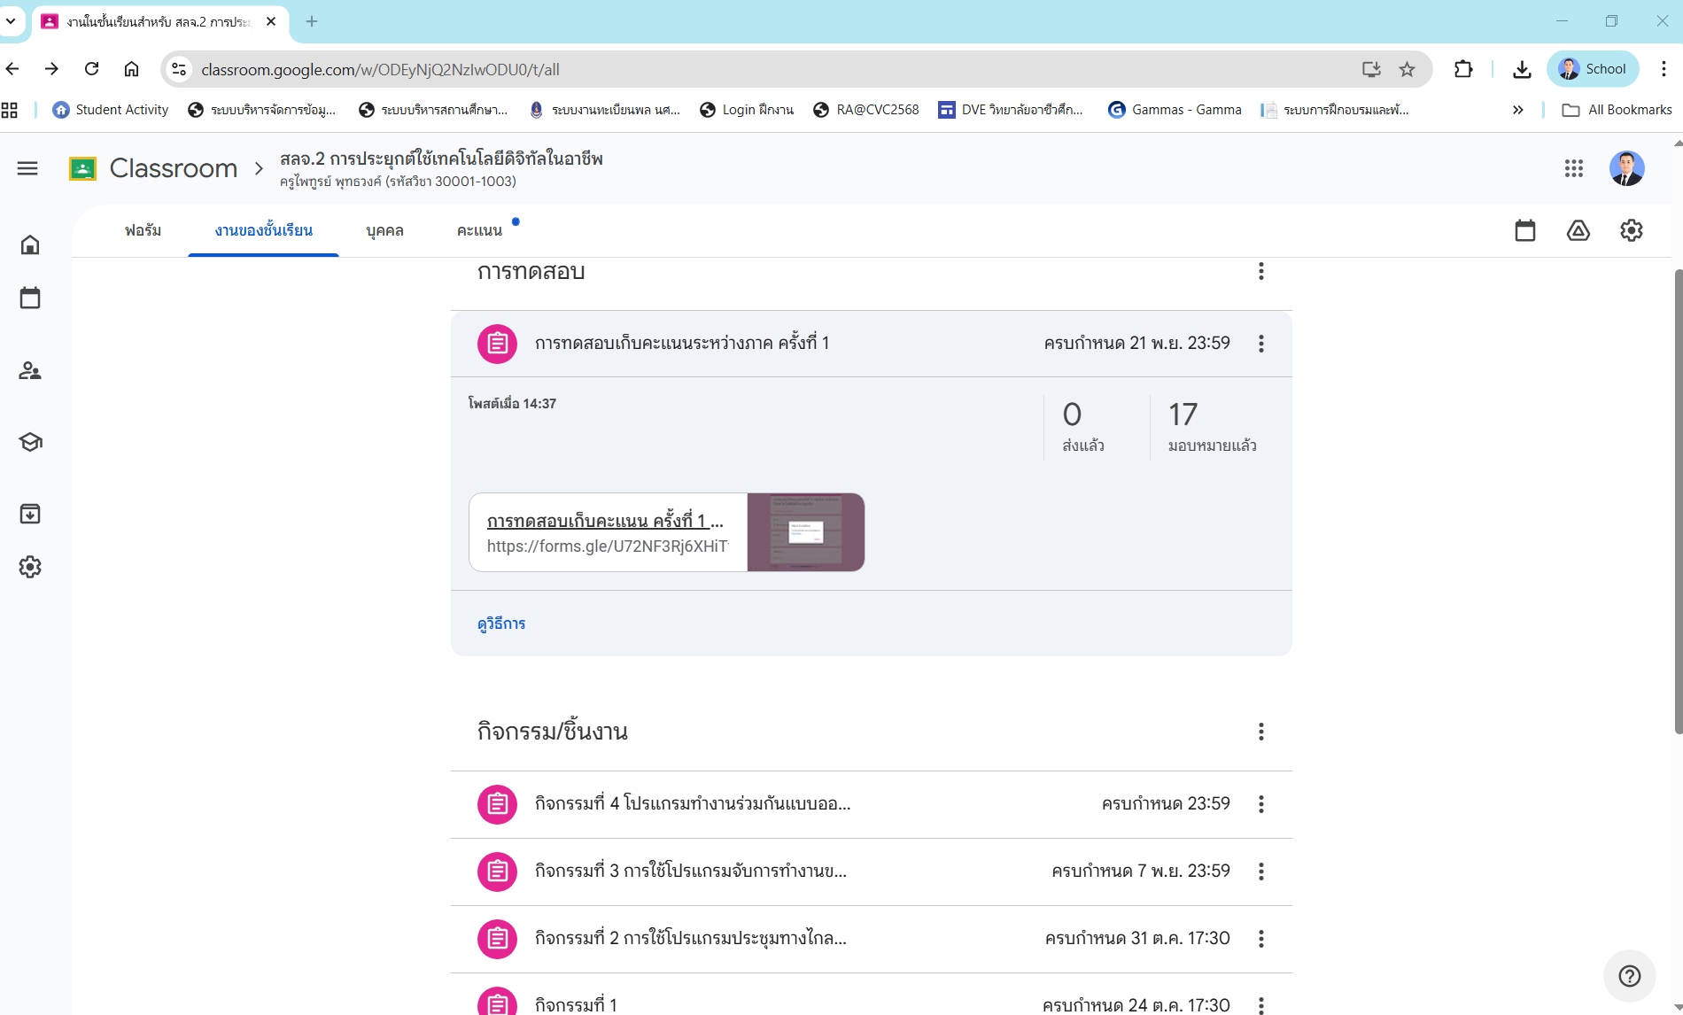The width and height of the screenshot is (1683, 1015).
Task: Show more bookmarks with double chevron
Action: [1517, 110]
